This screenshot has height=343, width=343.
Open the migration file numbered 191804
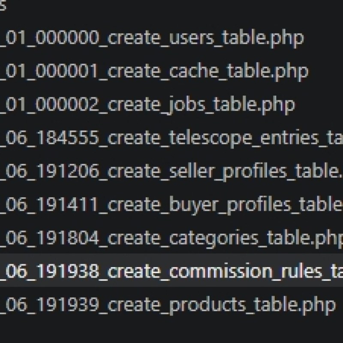171,238
